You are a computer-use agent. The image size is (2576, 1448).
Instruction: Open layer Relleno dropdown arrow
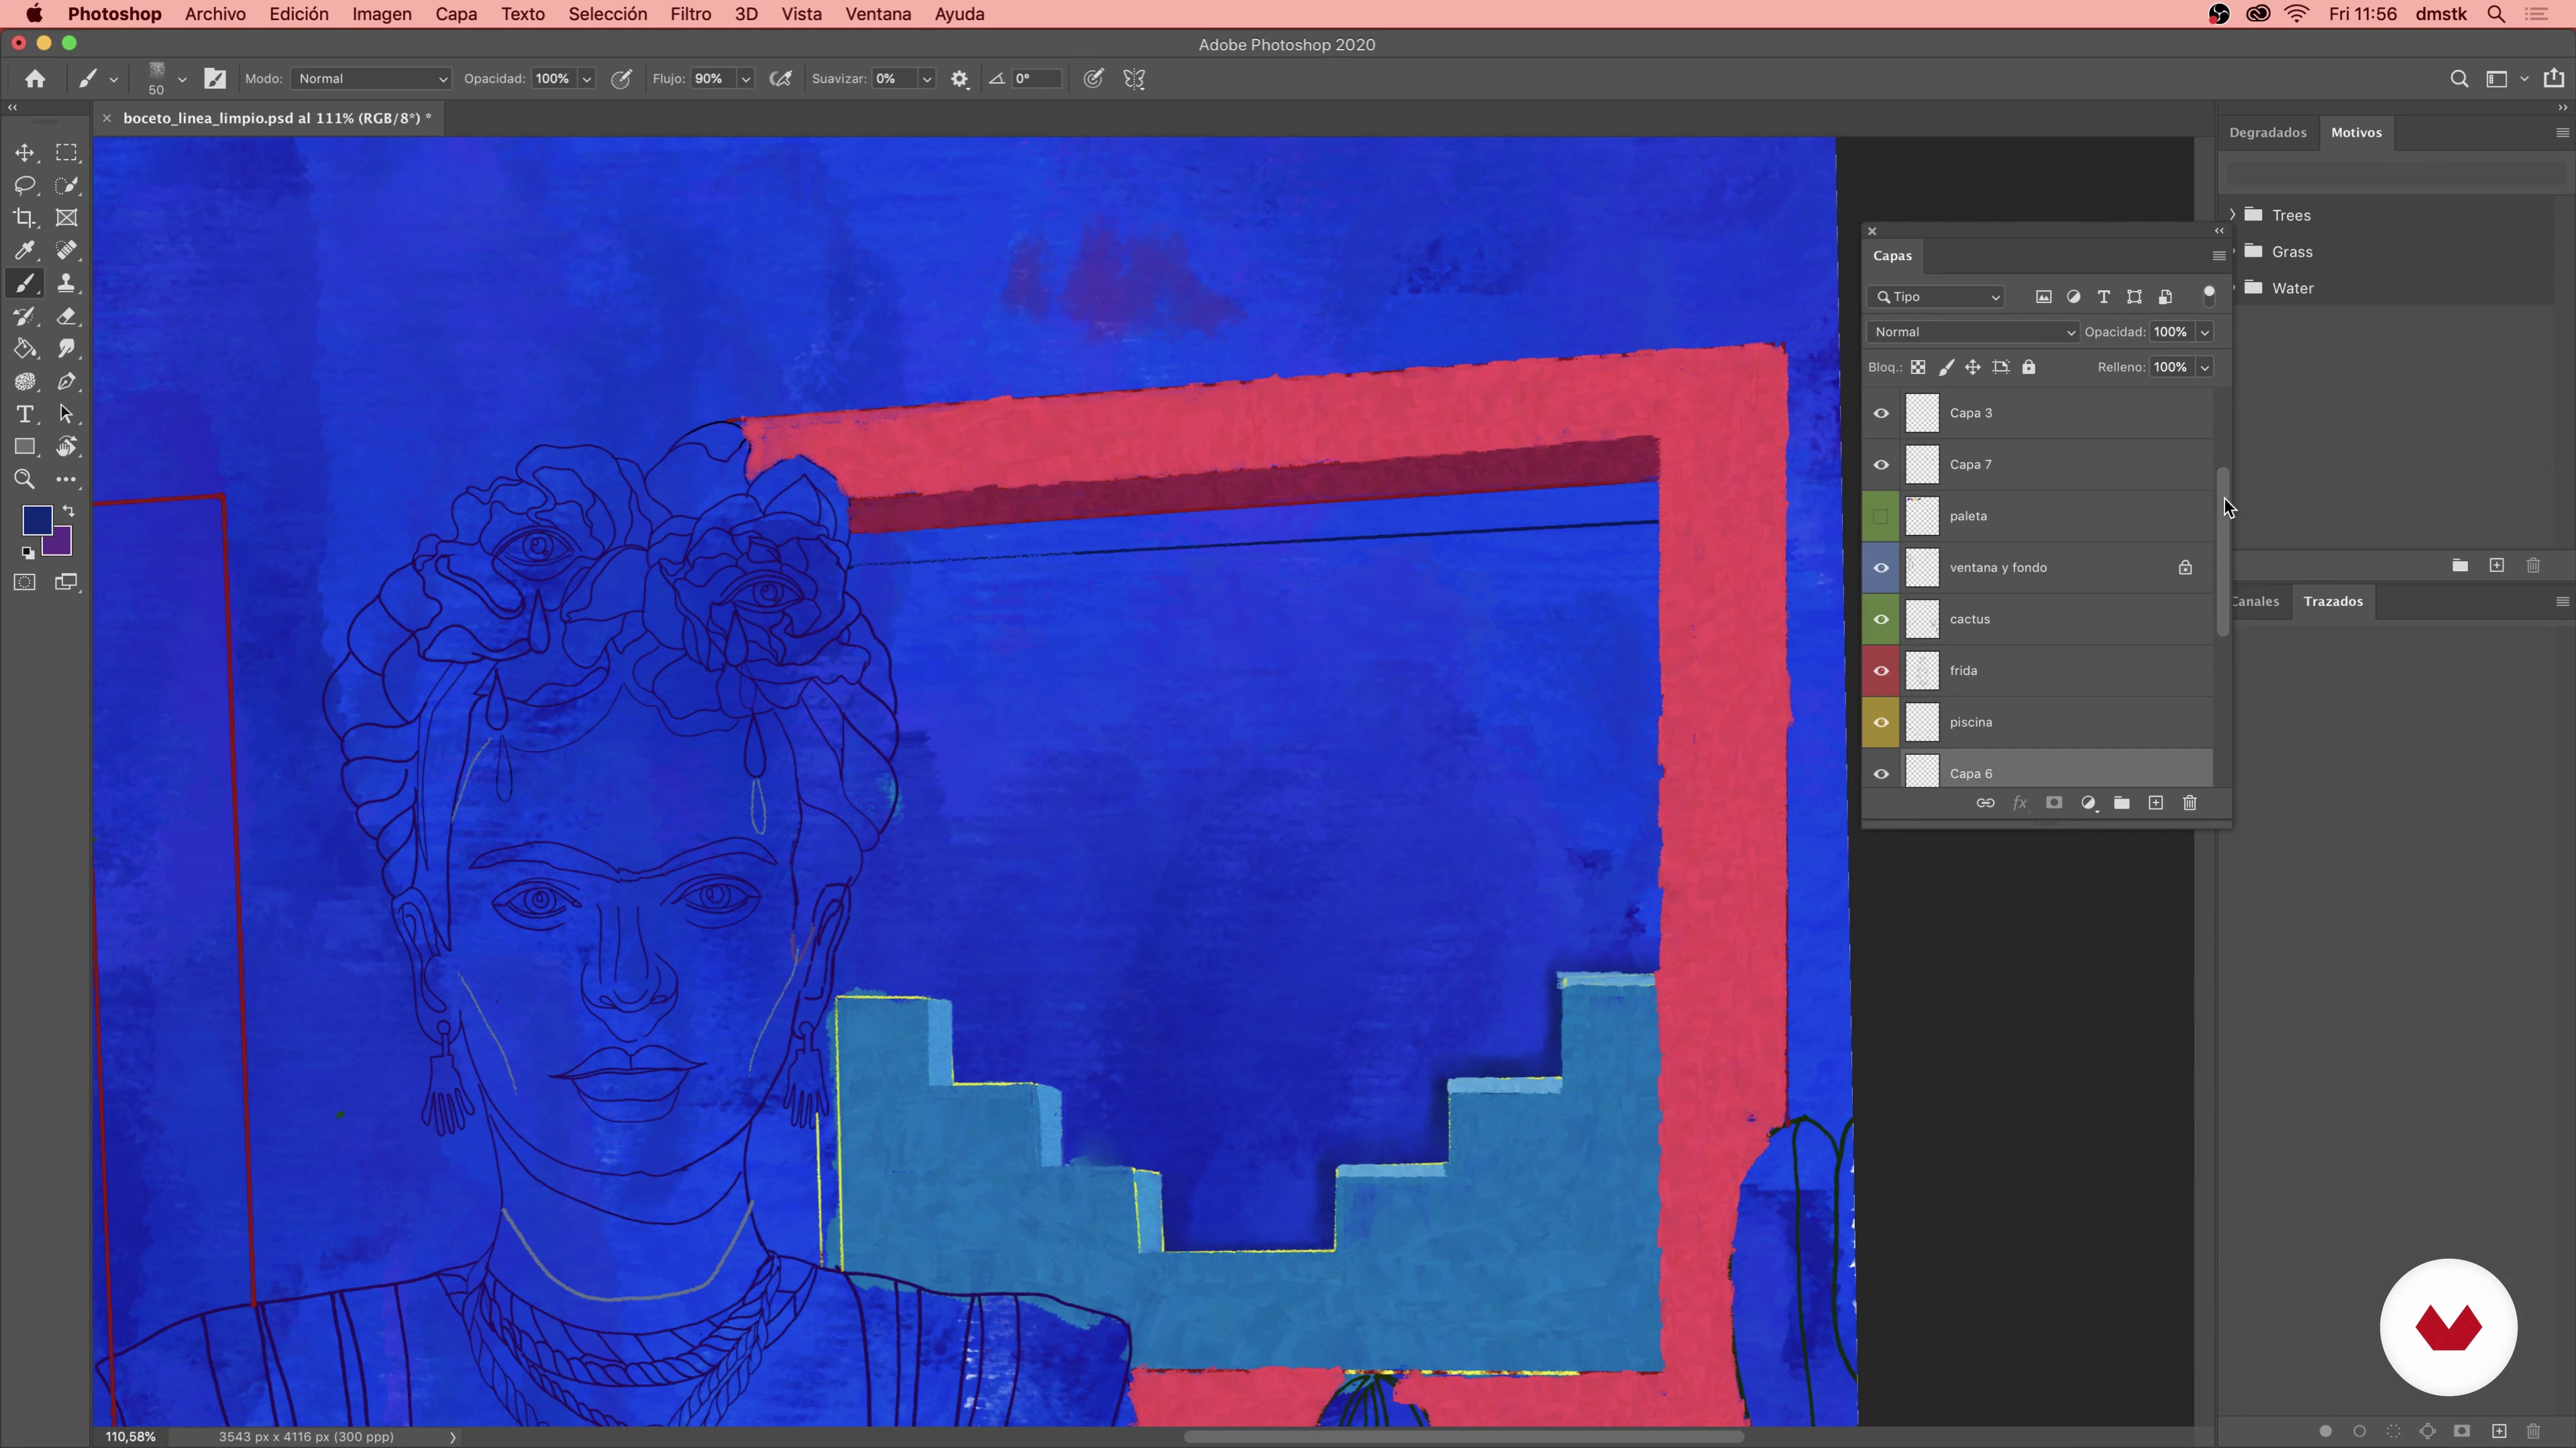[x=2204, y=368]
